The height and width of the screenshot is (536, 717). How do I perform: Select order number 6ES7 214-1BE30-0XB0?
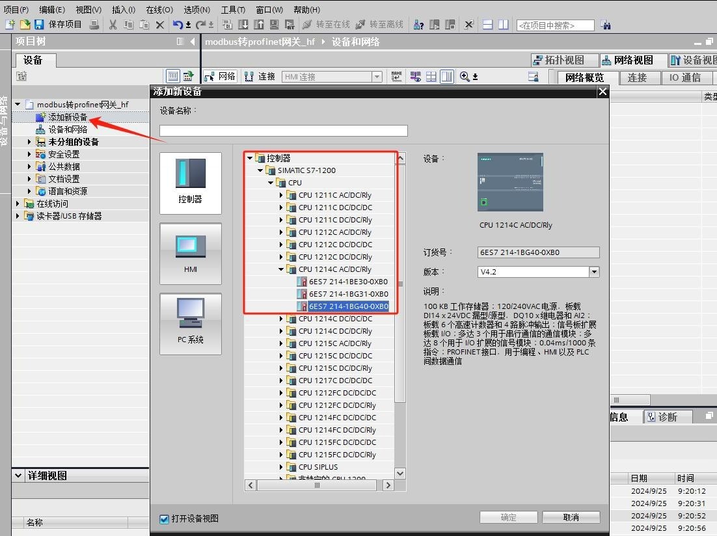click(348, 281)
